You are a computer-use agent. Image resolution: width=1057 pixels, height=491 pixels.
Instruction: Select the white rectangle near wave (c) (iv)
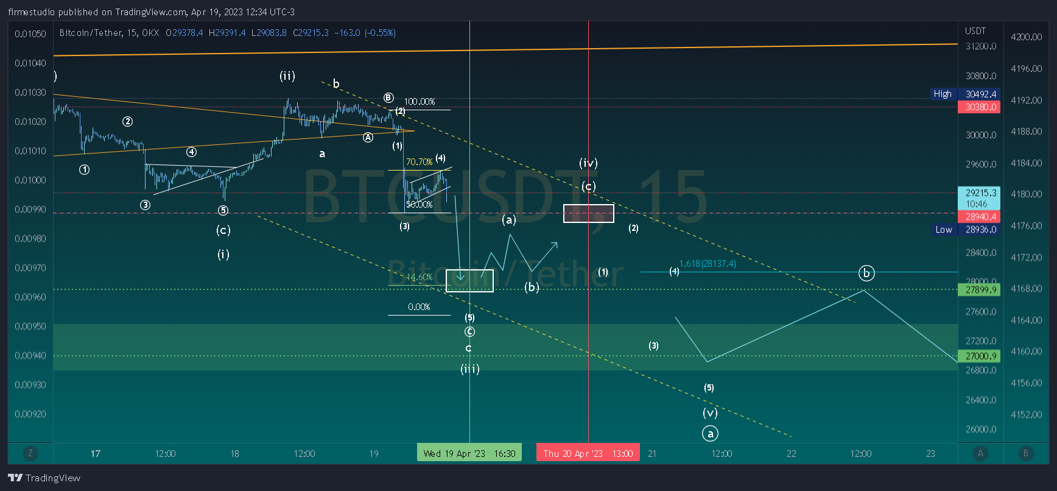click(x=588, y=213)
